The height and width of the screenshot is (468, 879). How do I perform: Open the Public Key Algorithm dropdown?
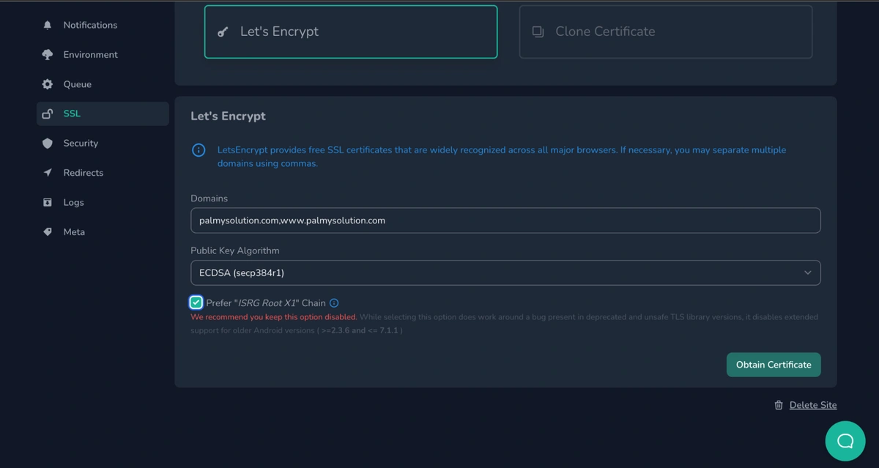(505, 272)
